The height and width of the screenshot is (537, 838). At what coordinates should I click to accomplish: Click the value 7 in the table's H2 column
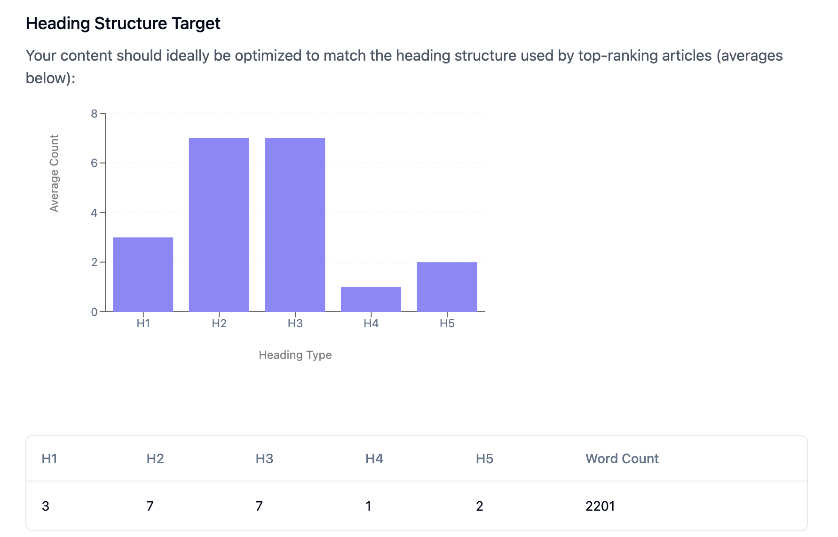[x=150, y=506]
